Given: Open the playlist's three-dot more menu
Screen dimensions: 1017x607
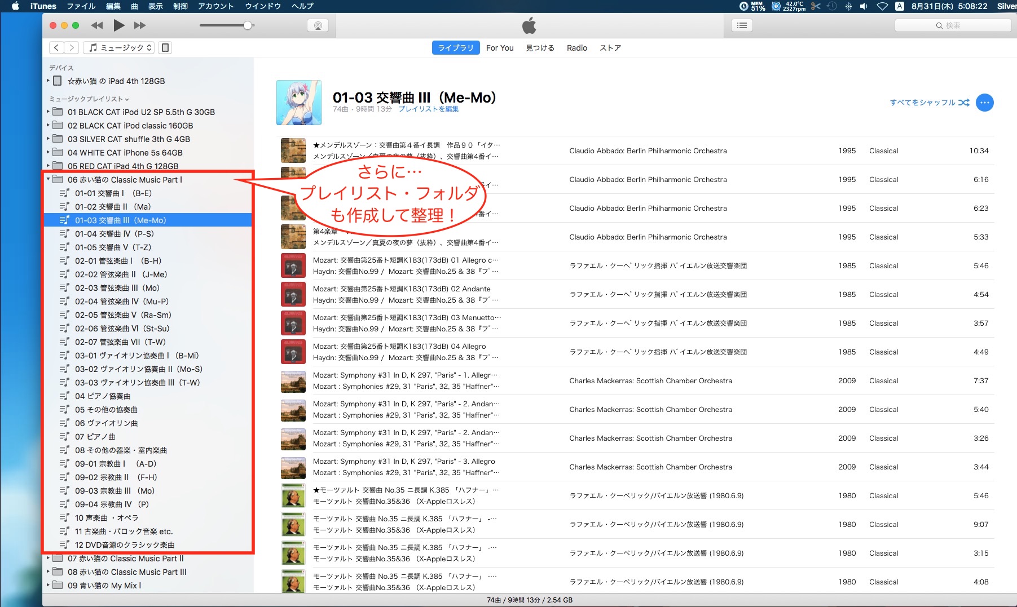Looking at the screenshot, I should (985, 103).
